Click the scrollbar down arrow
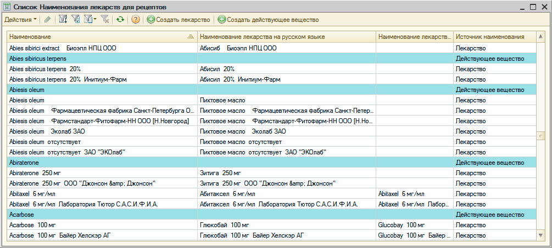Screen dimensions: 552x248 coord(540,235)
